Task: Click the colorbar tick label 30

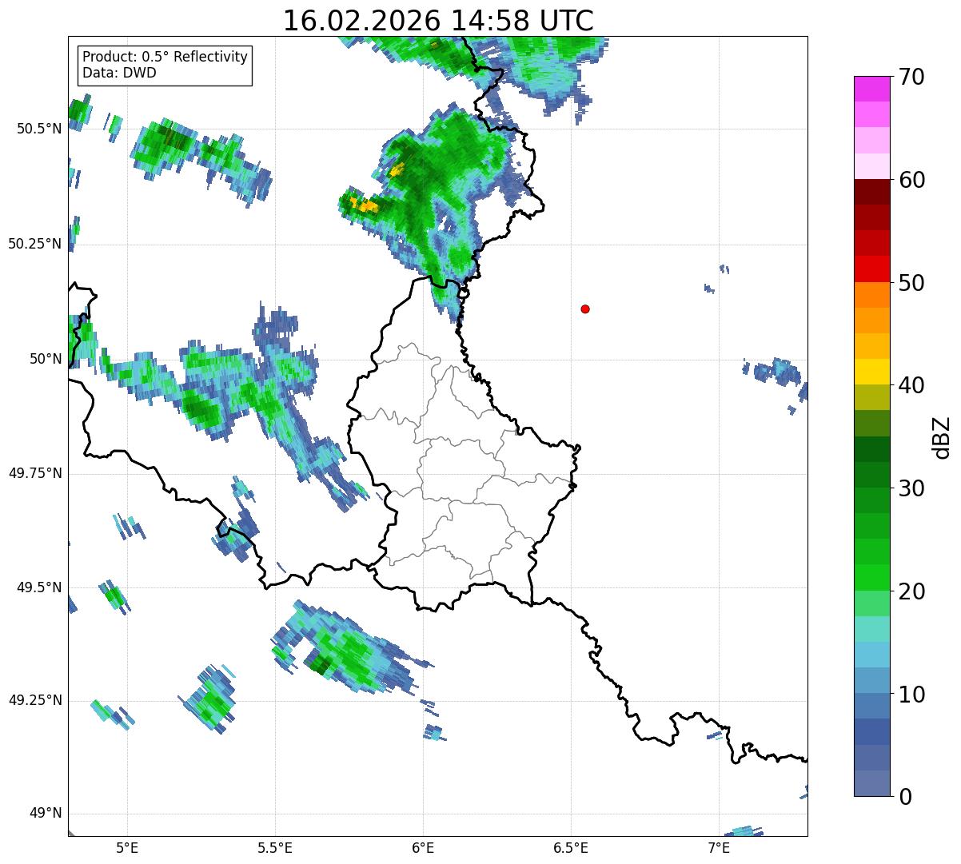Action: point(911,488)
